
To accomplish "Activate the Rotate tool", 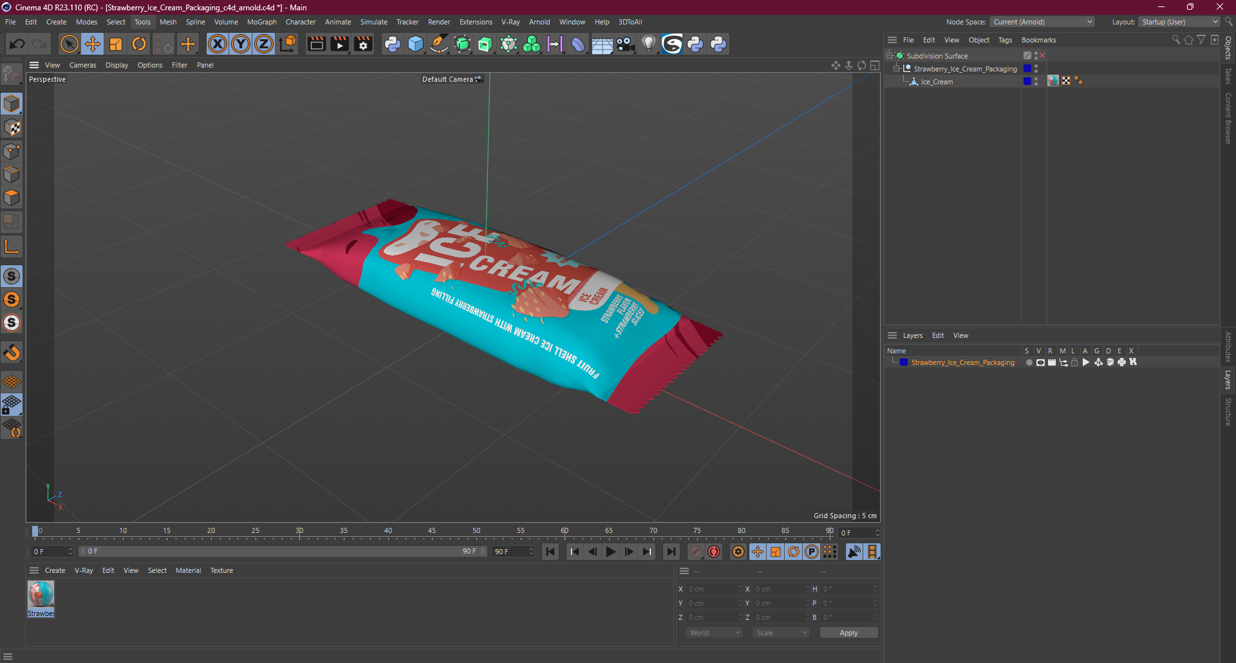I will (139, 44).
